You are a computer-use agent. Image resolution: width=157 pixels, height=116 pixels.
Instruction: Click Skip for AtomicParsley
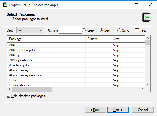pos(116,70)
